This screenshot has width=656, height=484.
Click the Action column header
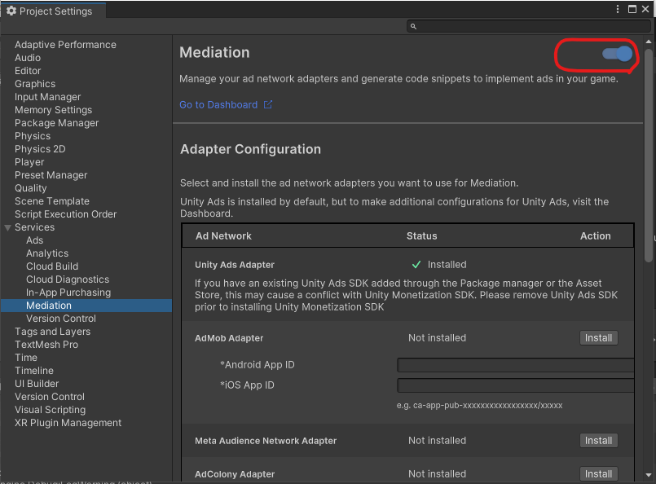coord(596,236)
